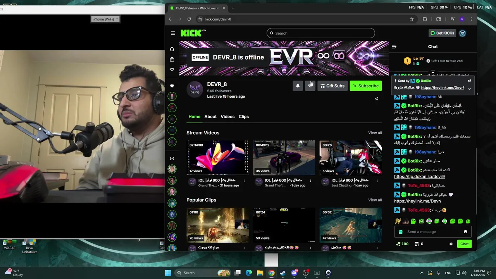Open channel points 190 balance
This screenshot has width=496, height=279.
coord(402,244)
